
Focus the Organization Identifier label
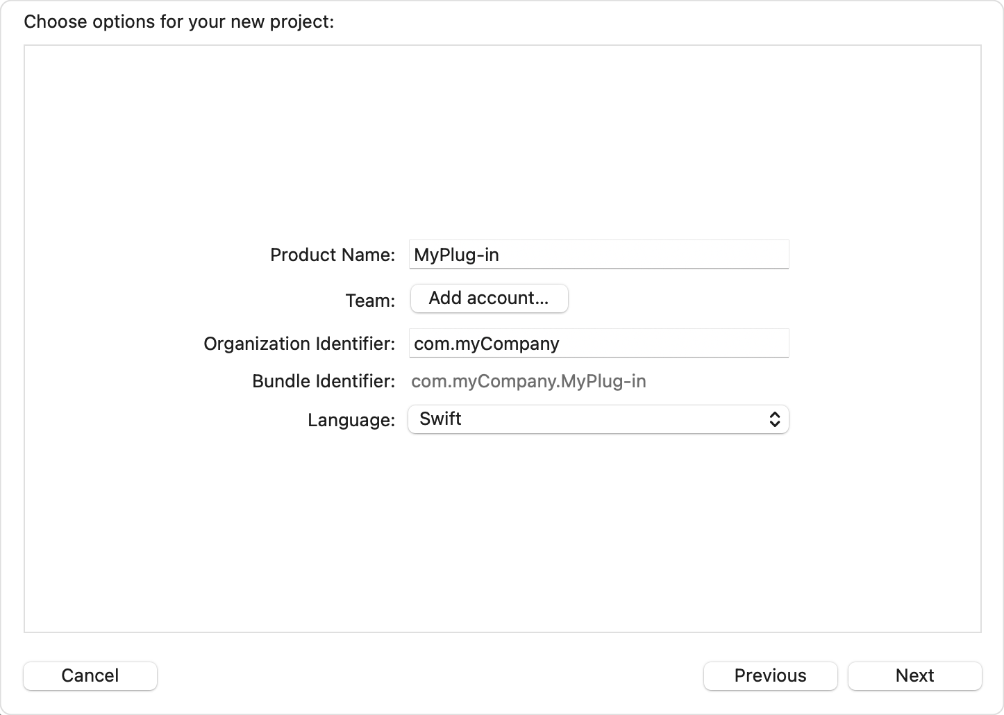pyautogui.click(x=298, y=343)
